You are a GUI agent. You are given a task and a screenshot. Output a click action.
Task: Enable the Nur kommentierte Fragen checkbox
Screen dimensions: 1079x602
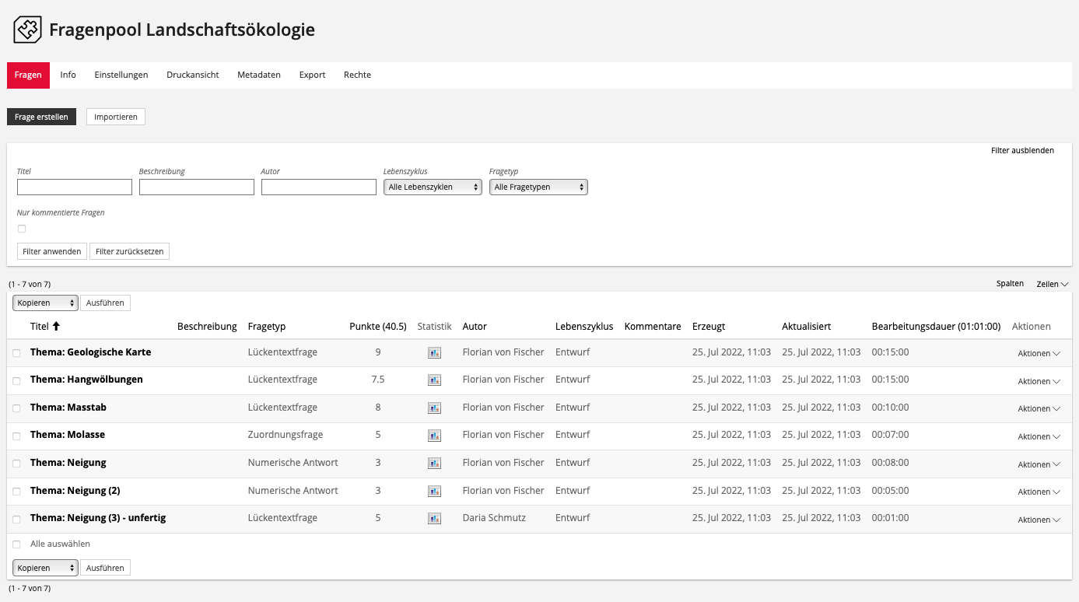click(22, 229)
